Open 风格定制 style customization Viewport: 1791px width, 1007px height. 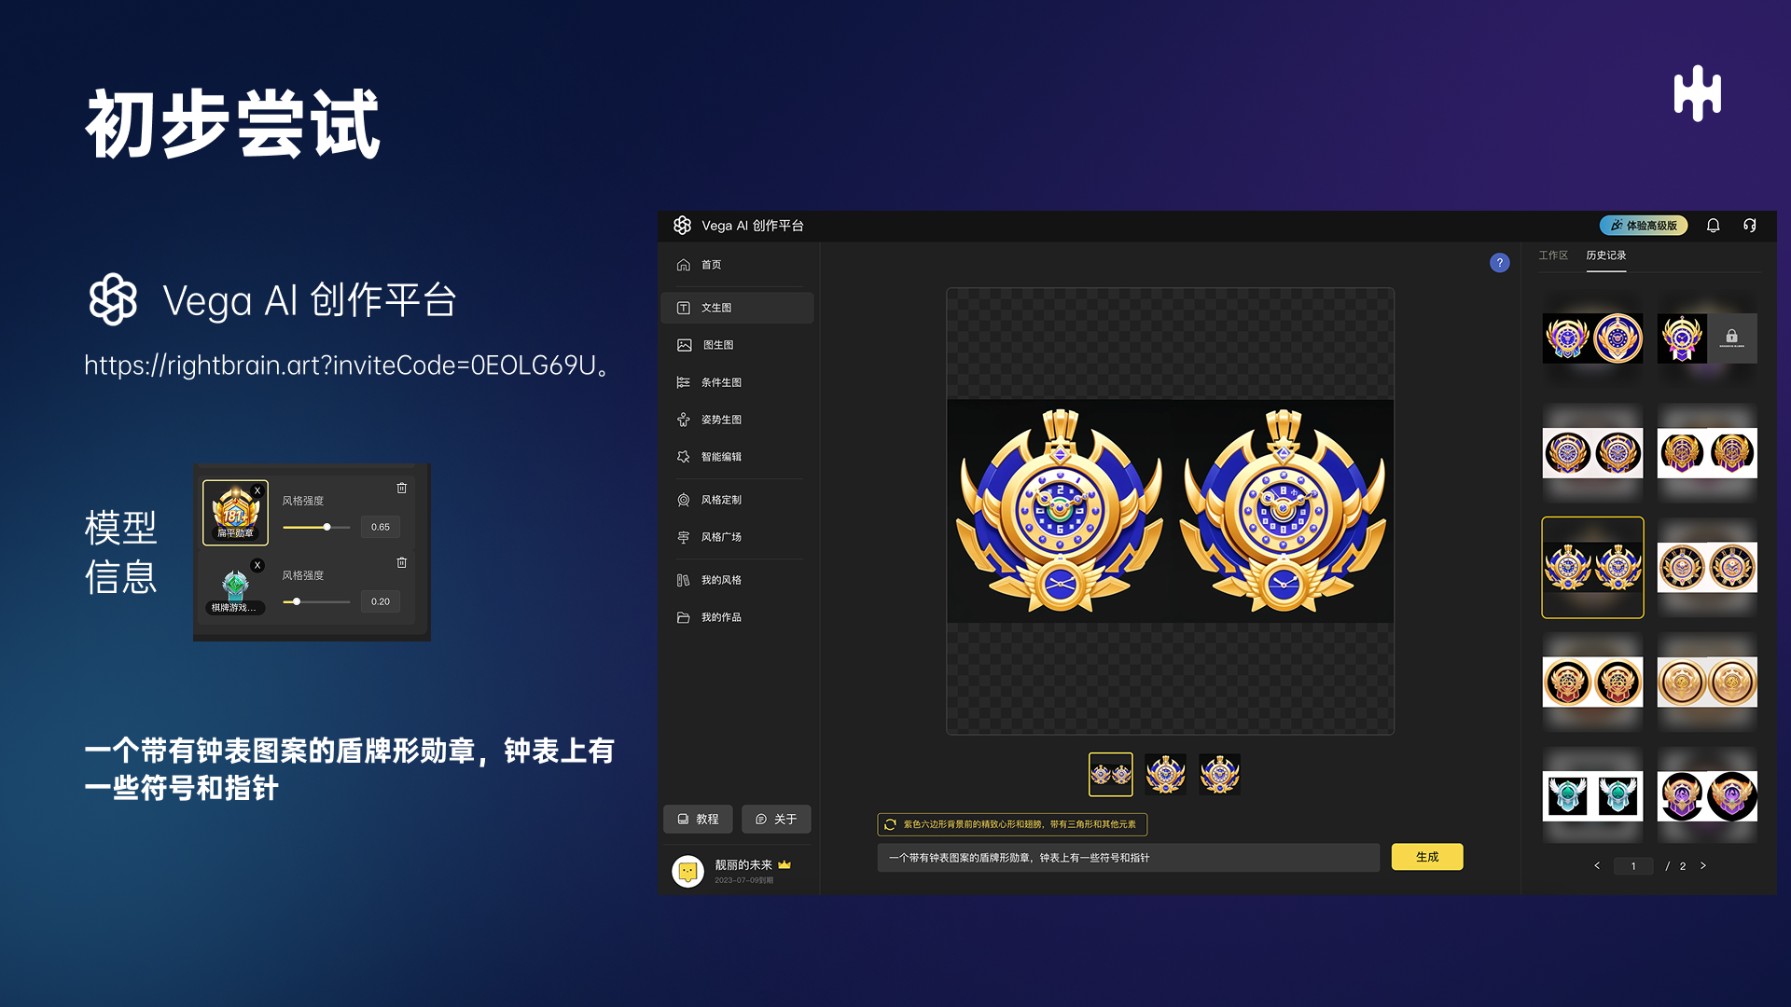tap(737, 500)
